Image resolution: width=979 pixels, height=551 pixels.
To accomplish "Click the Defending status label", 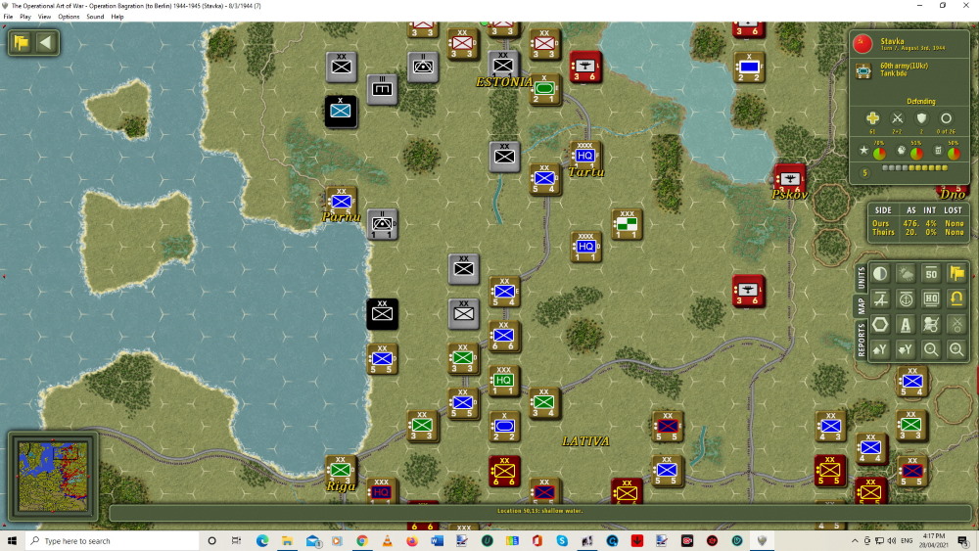I will coord(921,101).
